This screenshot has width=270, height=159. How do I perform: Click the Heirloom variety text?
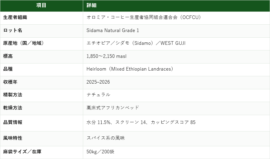[130, 69]
